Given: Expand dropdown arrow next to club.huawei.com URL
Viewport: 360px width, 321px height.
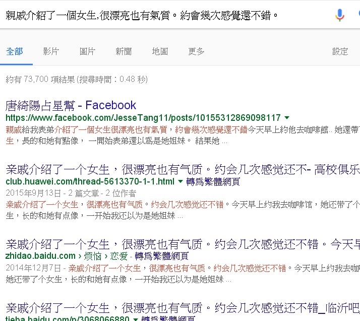Looking at the screenshot, I should (181, 181).
